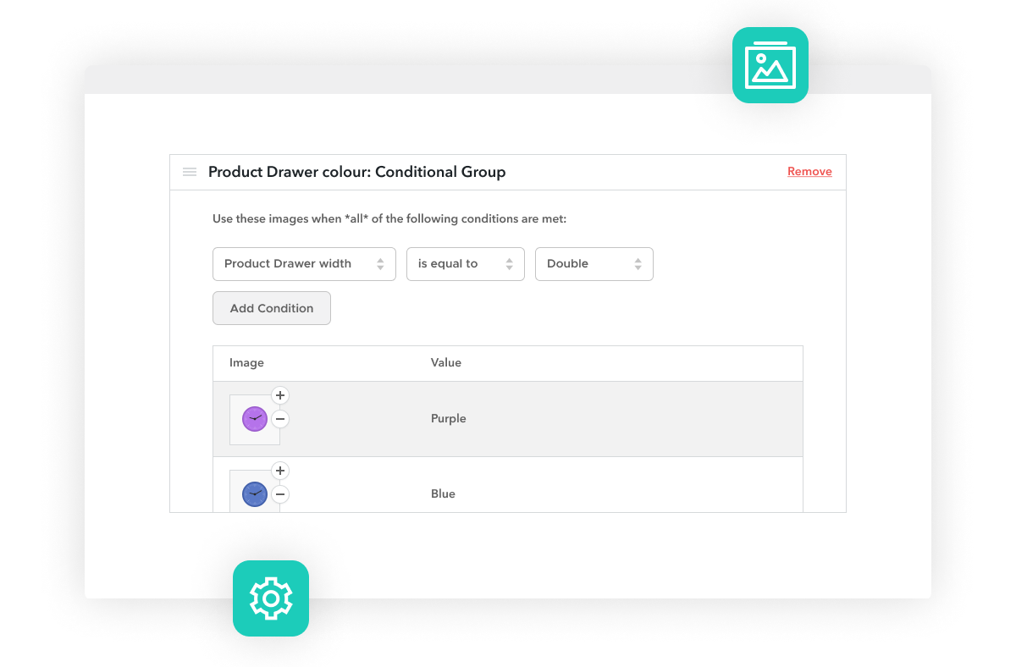1016x667 pixels.
Task: Click the drag handle beside the group title
Action: (190, 172)
